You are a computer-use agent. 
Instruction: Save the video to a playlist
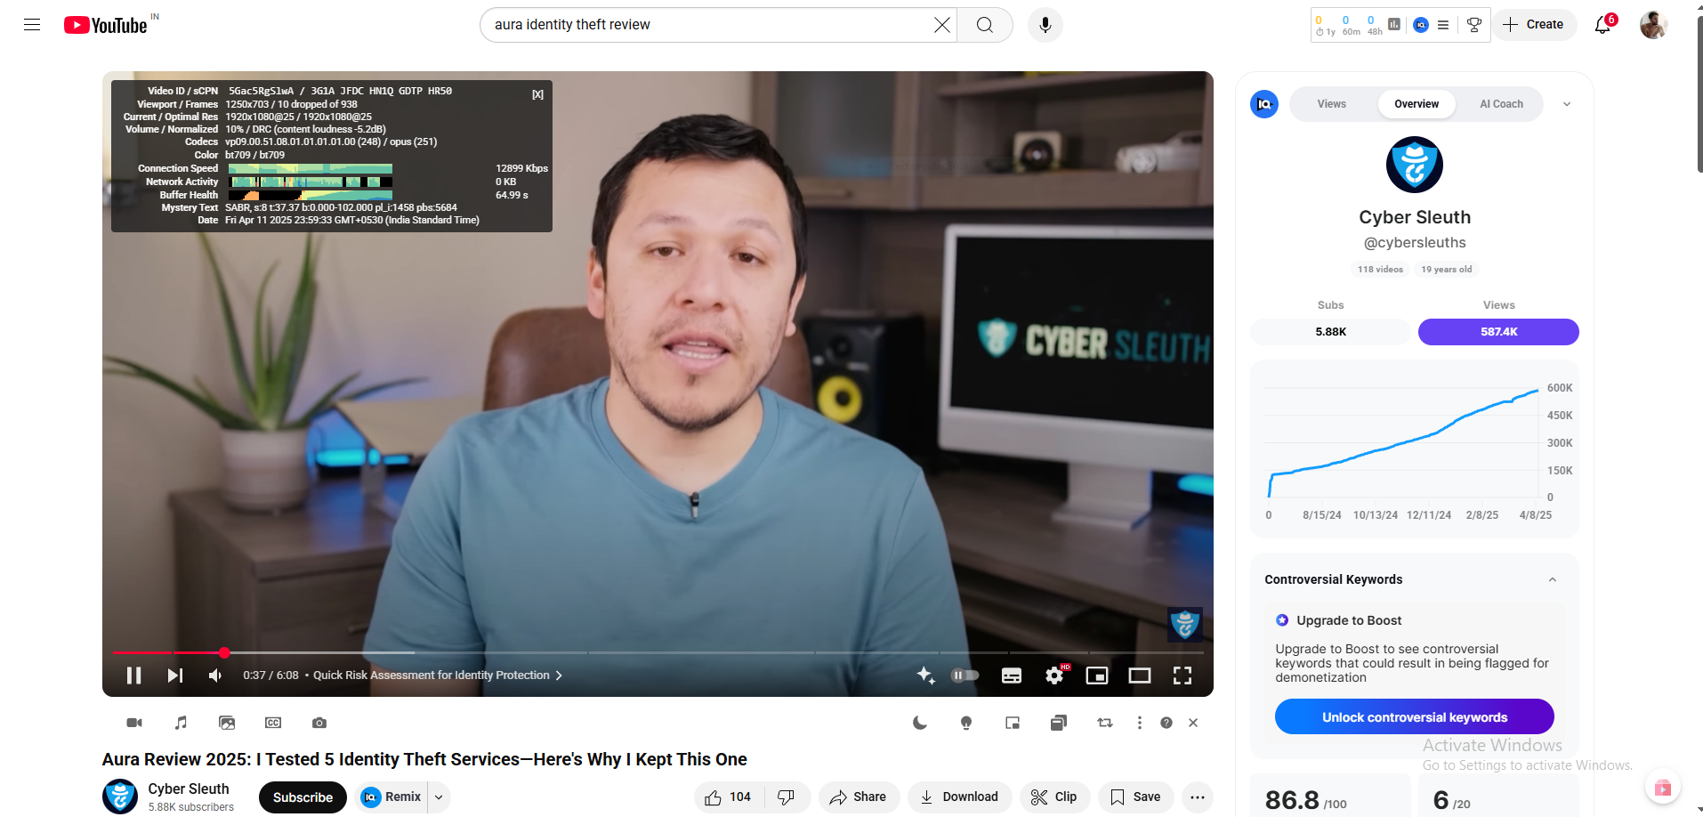(x=1135, y=797)
